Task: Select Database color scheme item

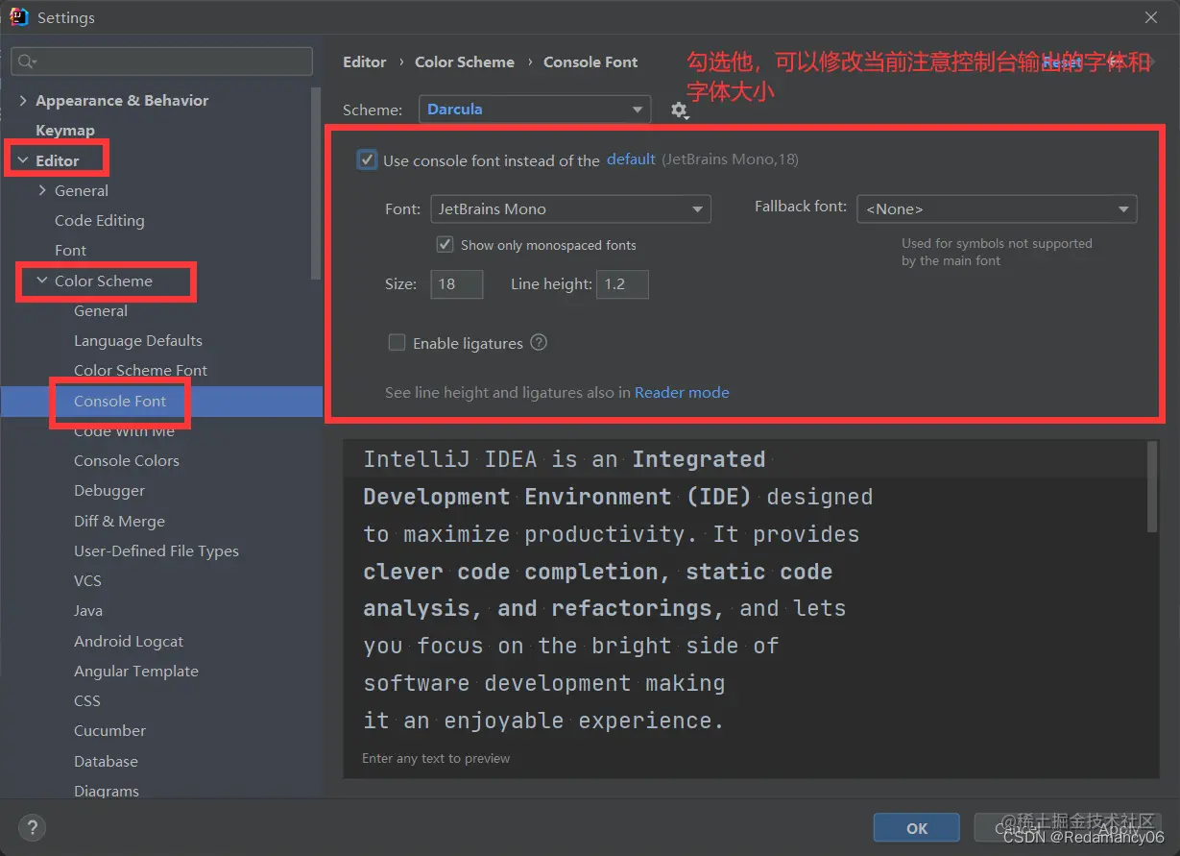Action: [x=106, y=761]
